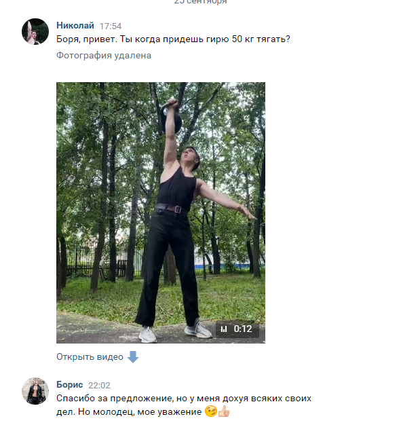This screenshot has height=442, width=401.
Task: Click the belt buckle in video frame
Action: tap(178, 209)
